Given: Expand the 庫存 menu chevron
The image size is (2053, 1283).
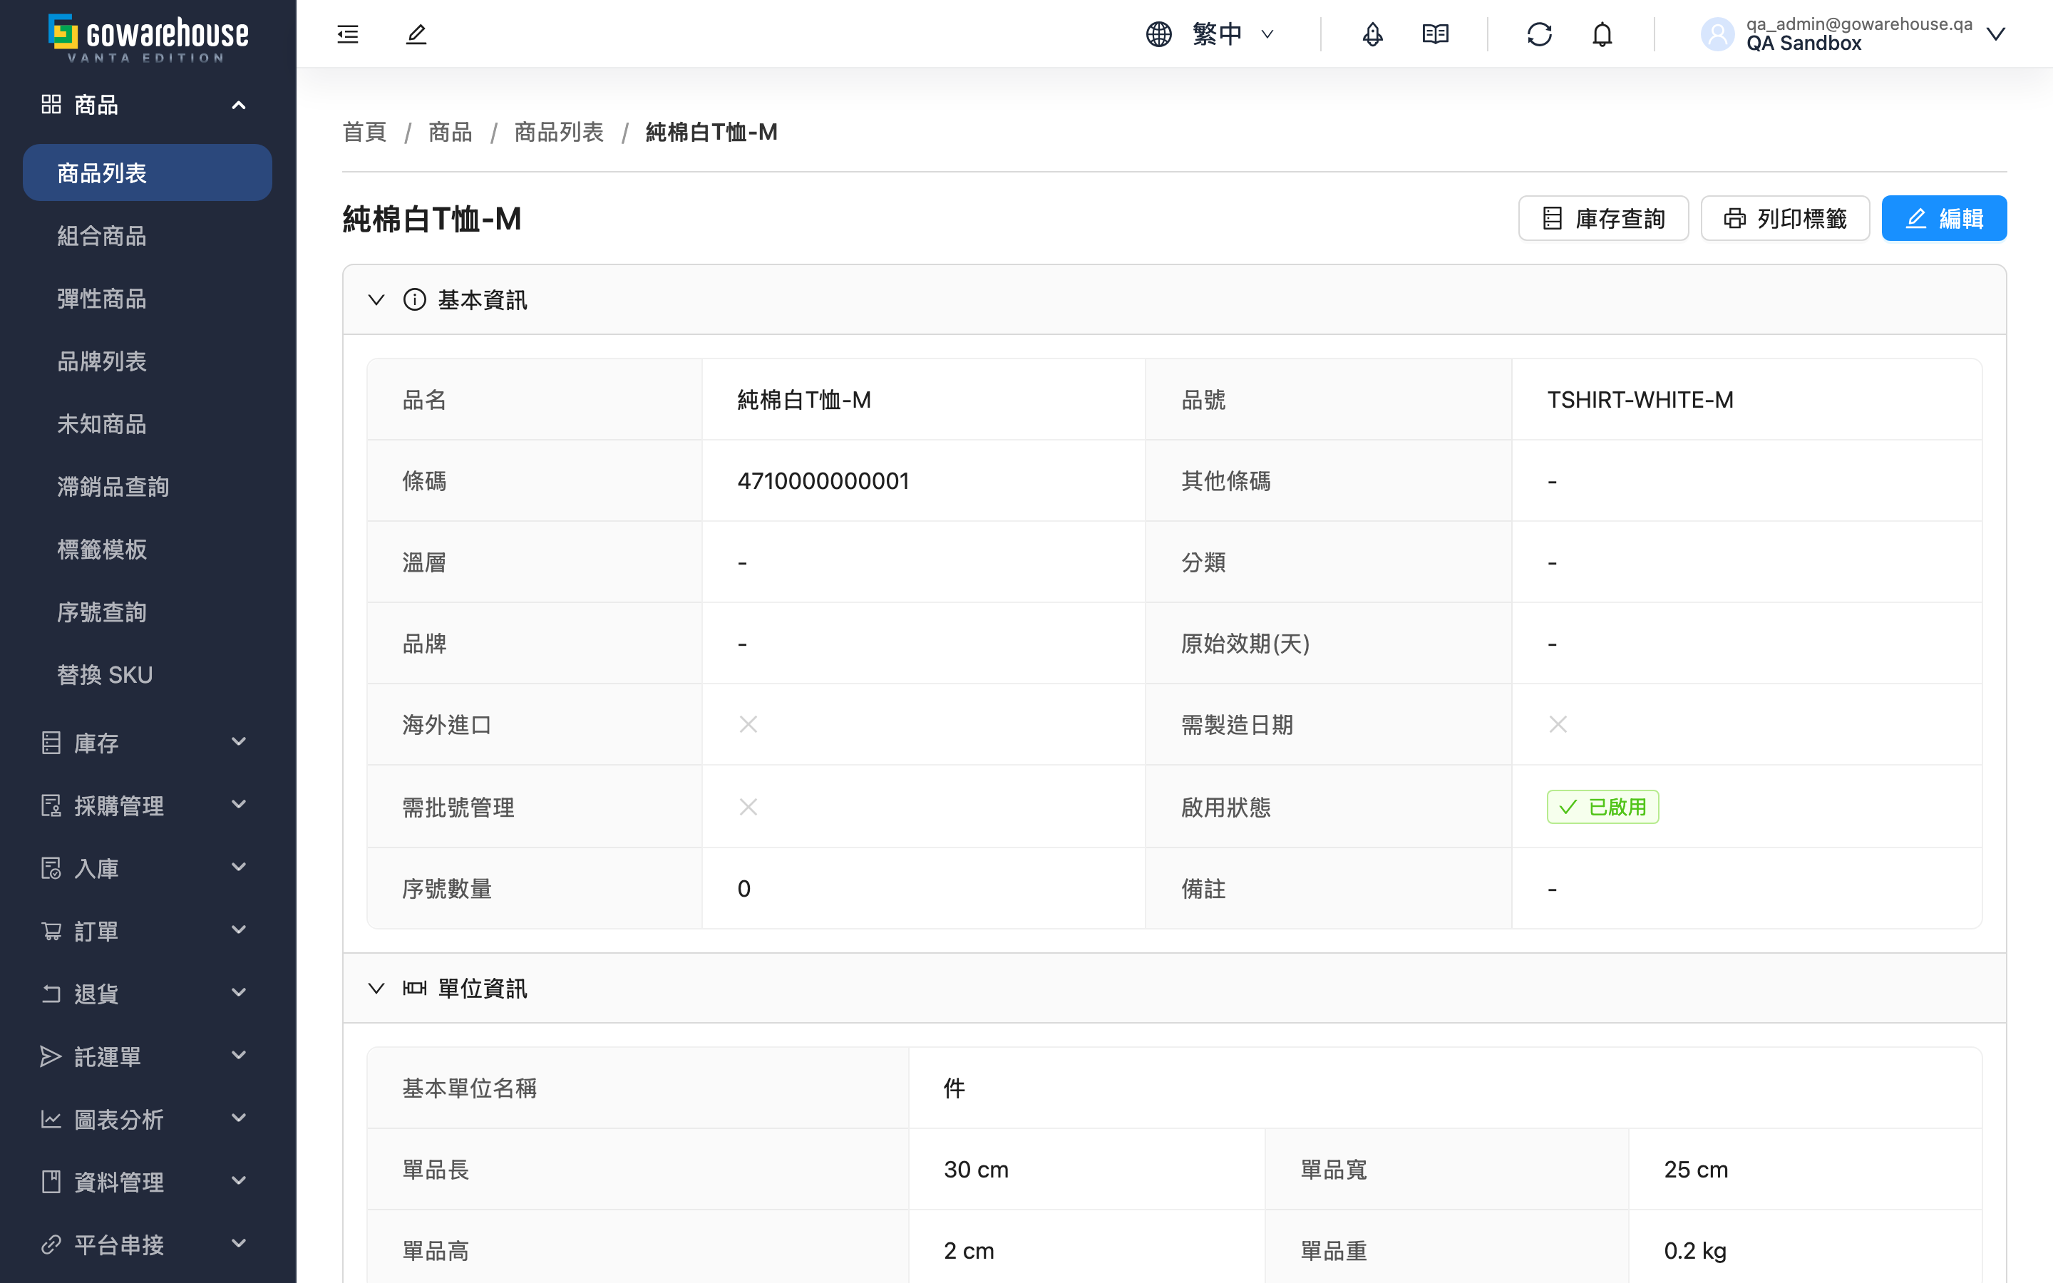Looking at the screenshot, I should (x=240, y=741).
